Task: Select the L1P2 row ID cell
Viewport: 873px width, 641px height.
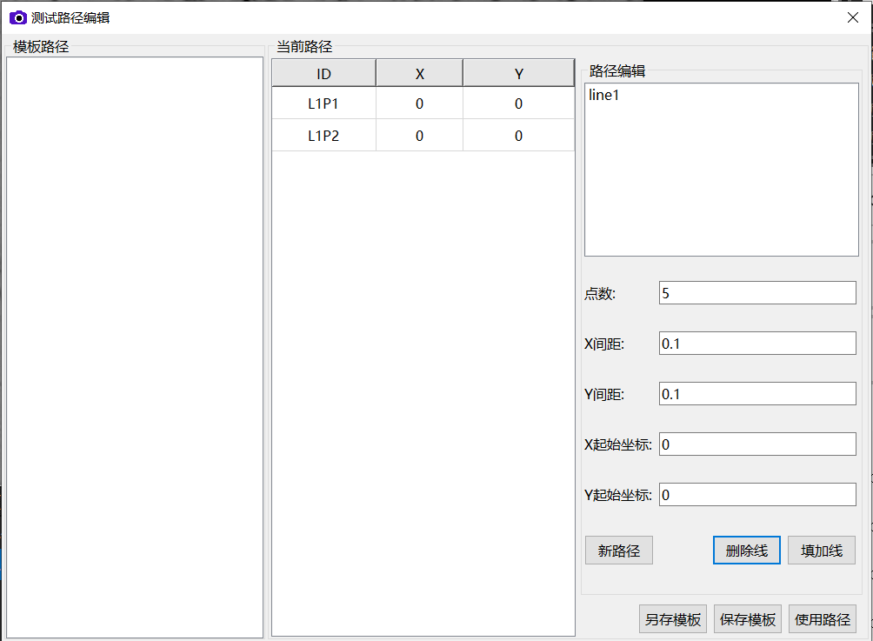Action: pos(323,136)
